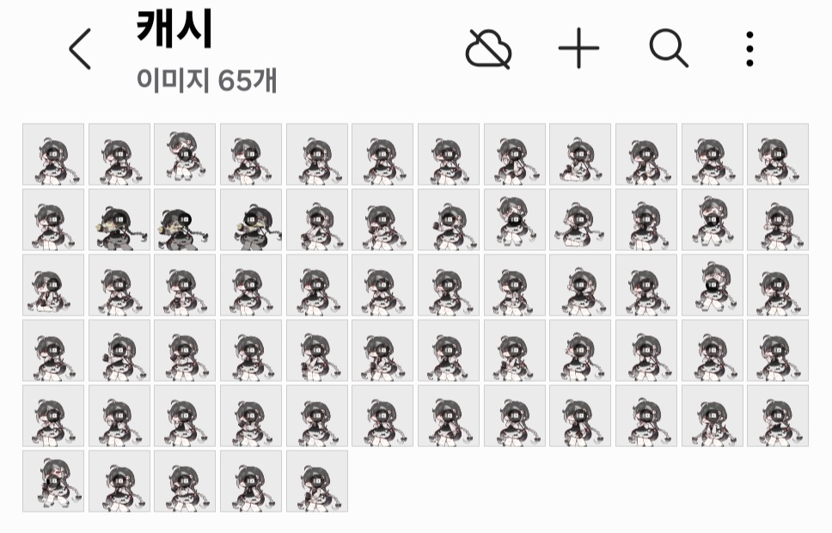The height and width of the screenshot is (533, 832).
Task: Open second-row thumbnail with yellow weapon, second column
Action: pyautogui.click(x=119, y=219)
